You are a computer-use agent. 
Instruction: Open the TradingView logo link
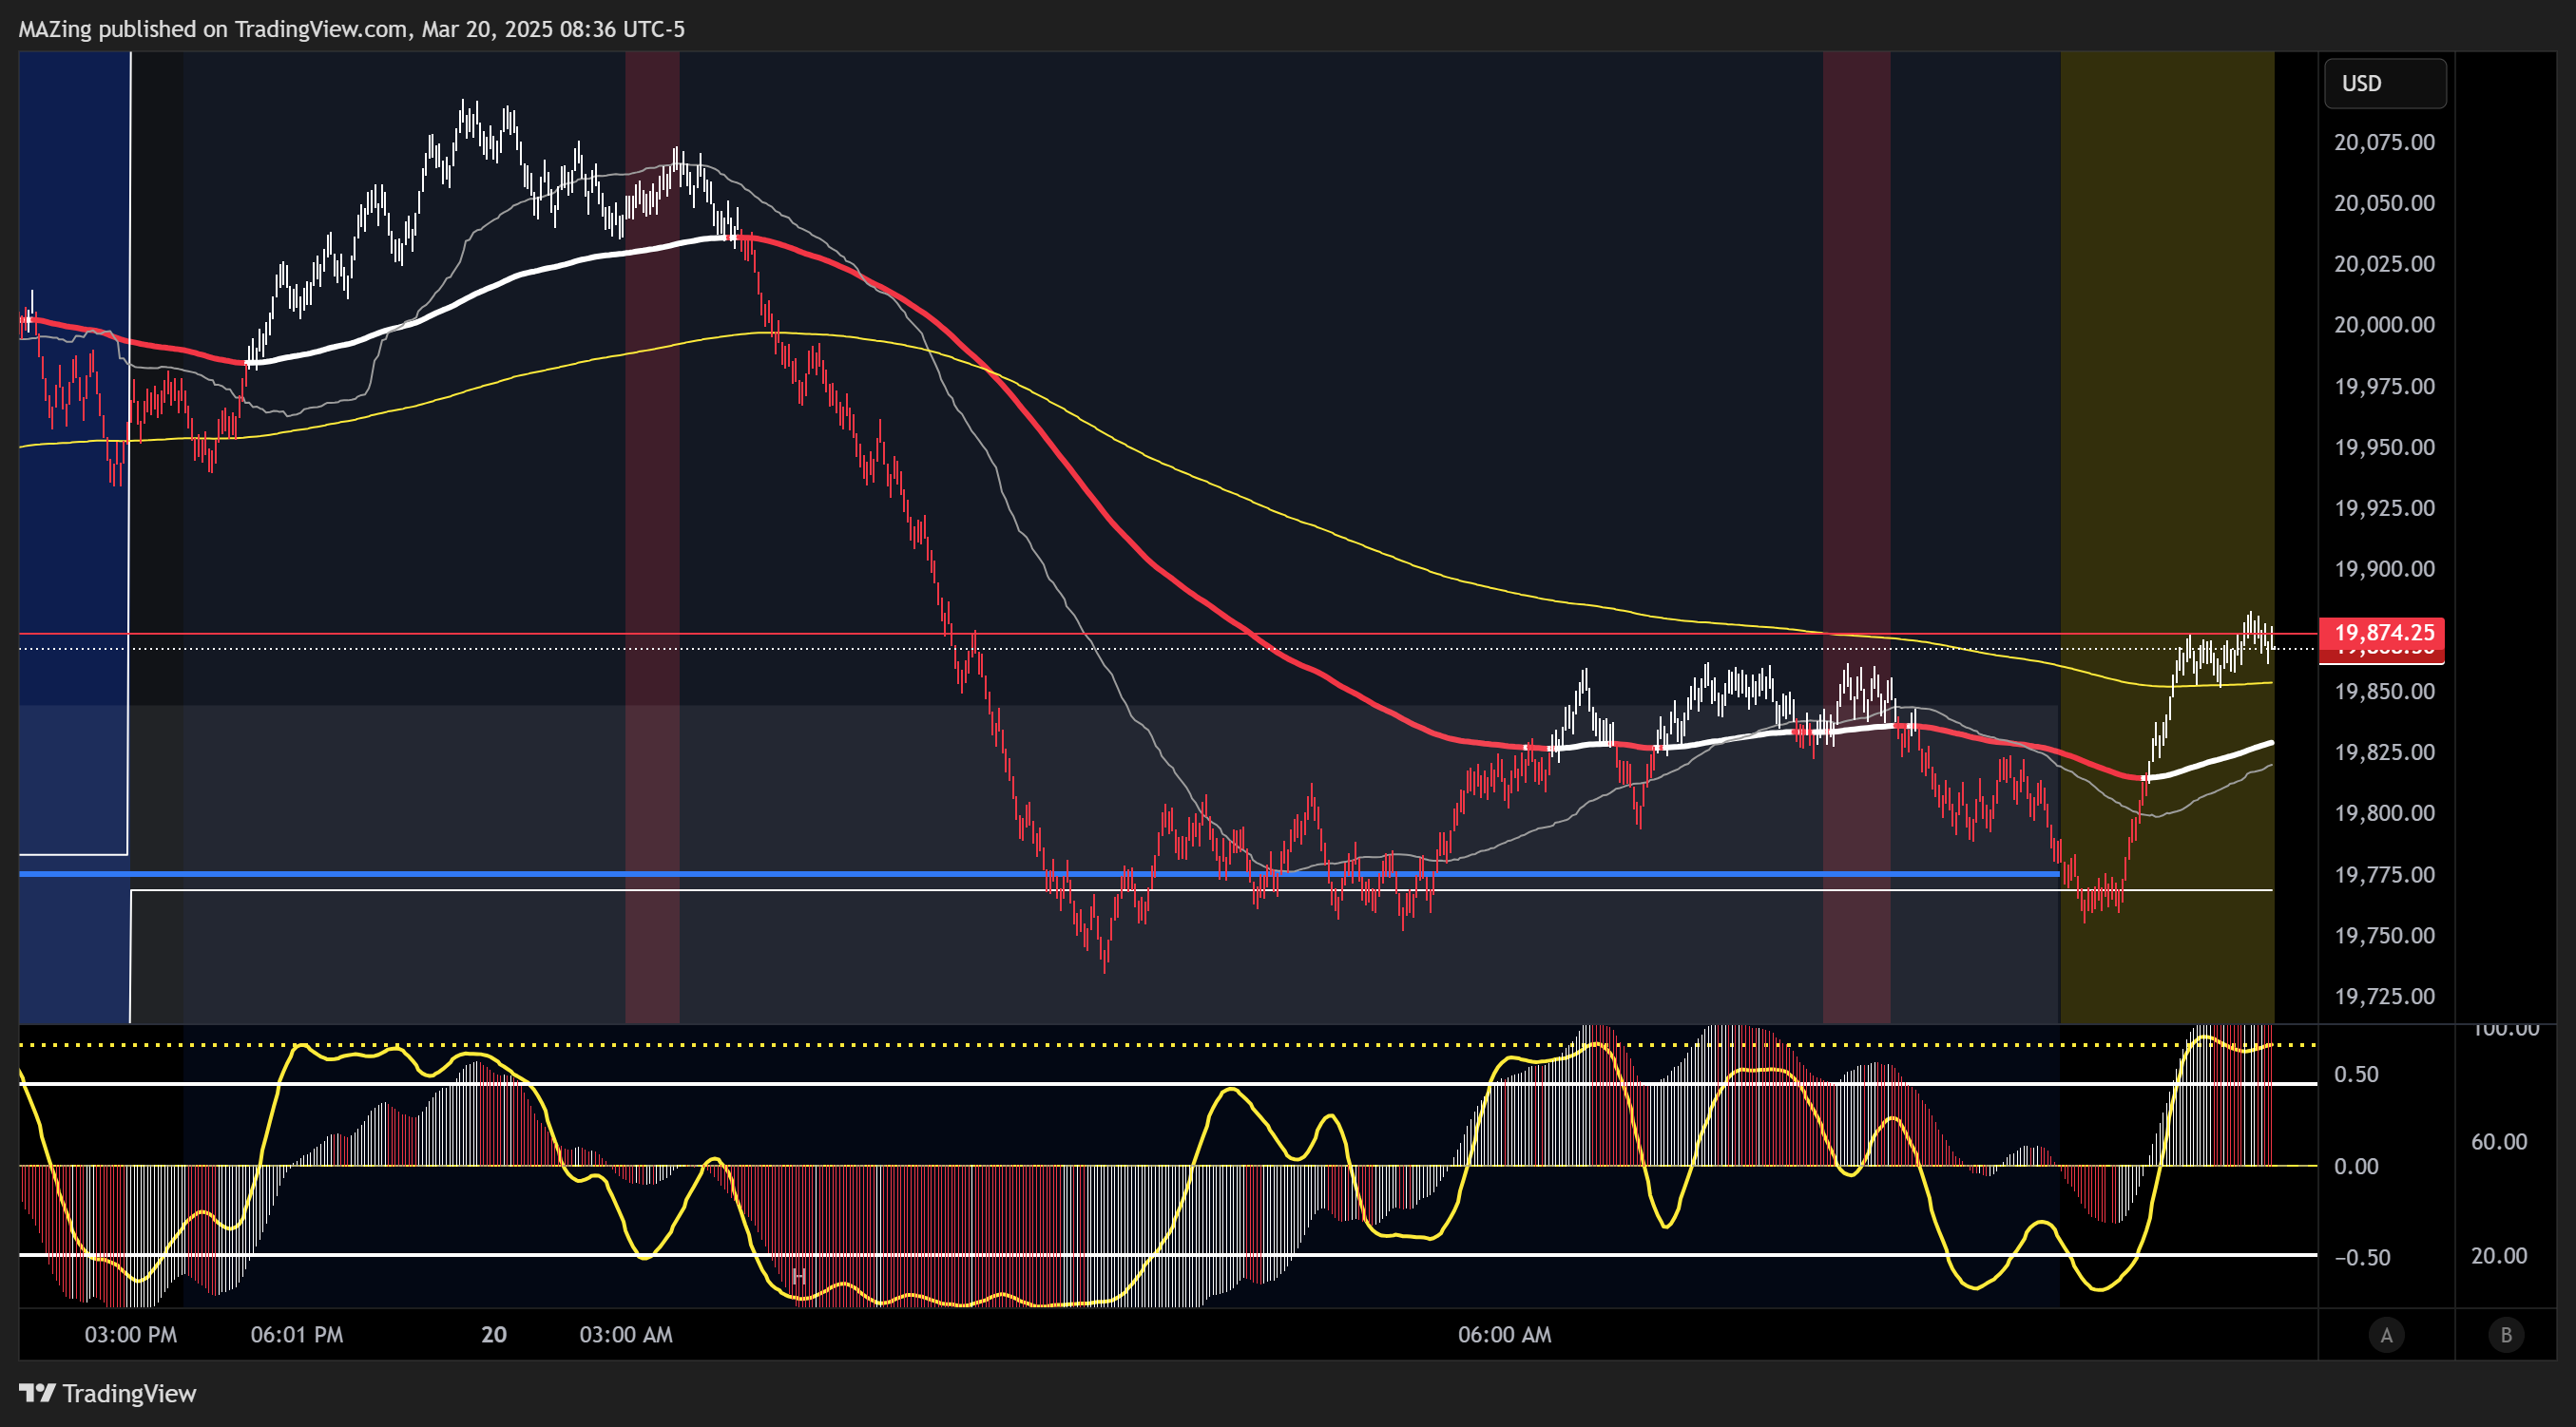pos(108,1393)
